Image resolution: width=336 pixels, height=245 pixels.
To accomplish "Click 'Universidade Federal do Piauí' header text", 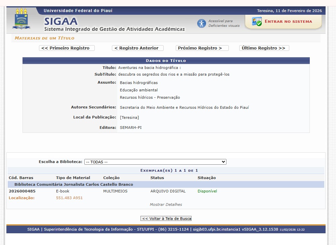I will [78, 11].
